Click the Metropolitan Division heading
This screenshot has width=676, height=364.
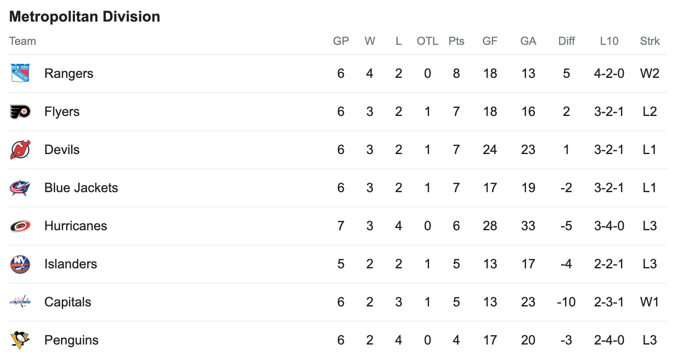[85, 17]
